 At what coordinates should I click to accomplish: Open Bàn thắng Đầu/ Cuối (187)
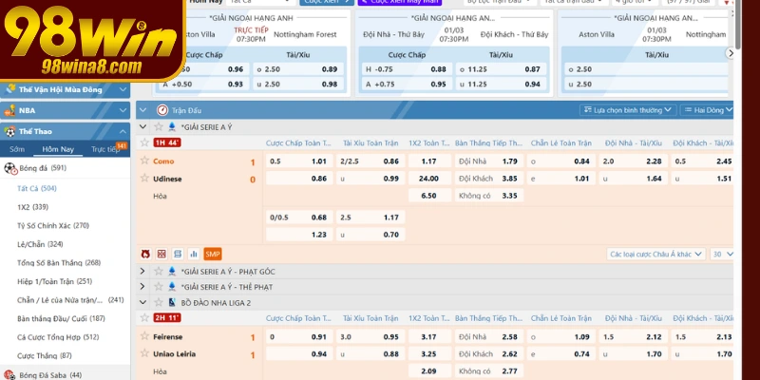point(61,318)
